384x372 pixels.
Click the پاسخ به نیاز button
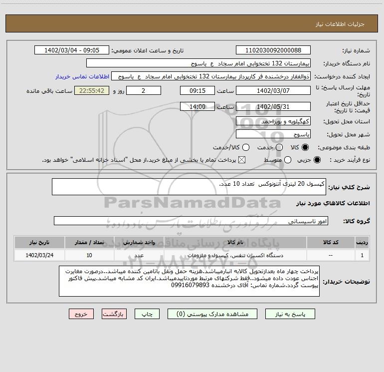click(x=290, y=314)
